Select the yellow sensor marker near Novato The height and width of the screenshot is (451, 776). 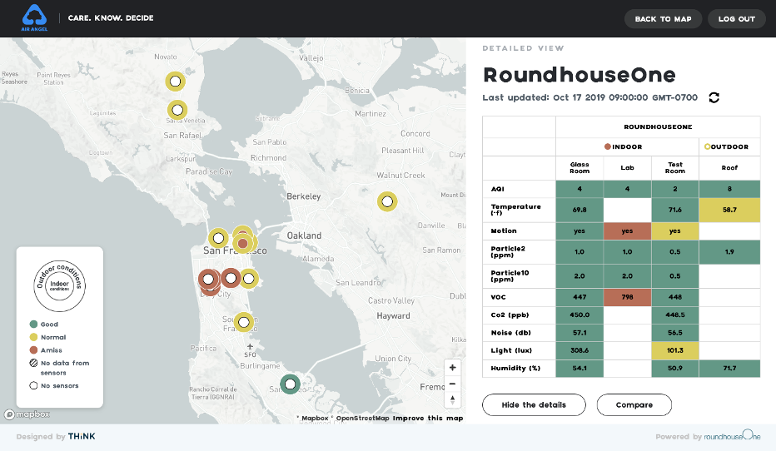click(x=175, y=81)
